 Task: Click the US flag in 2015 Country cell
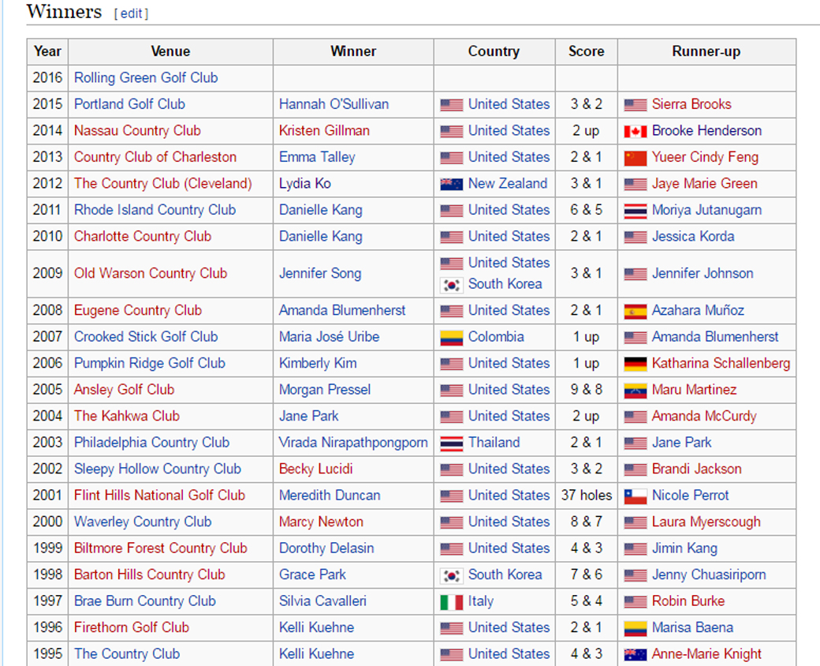[x=451, y=105]
